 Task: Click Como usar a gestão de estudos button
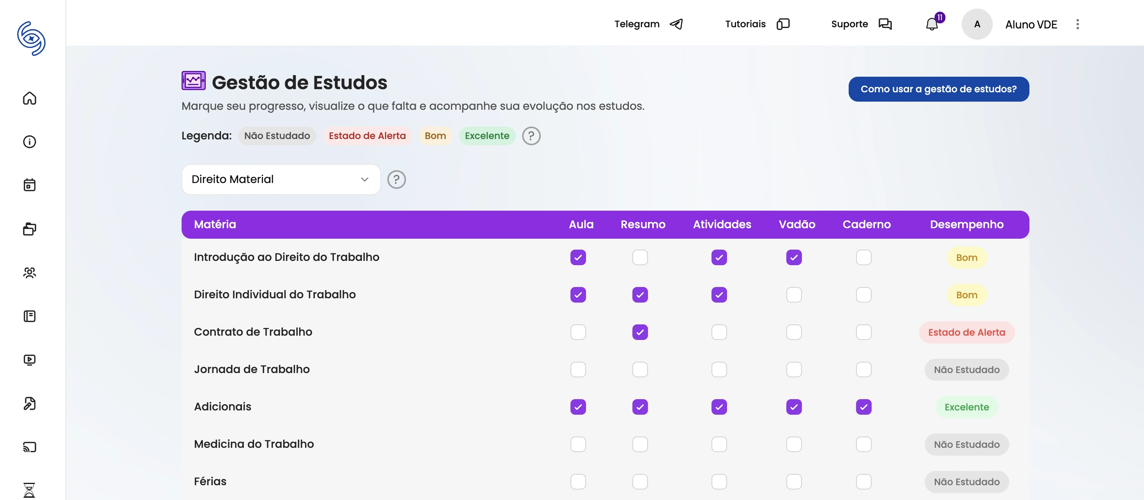(x=938, y=89)
